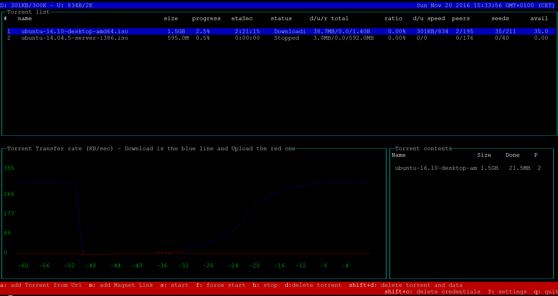Click the 177 y-axis label on graph

[9, 213]
